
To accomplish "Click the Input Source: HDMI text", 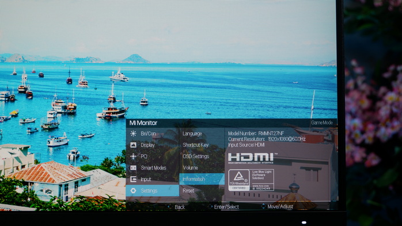I will pyautogui.click(x=246, y=145).
